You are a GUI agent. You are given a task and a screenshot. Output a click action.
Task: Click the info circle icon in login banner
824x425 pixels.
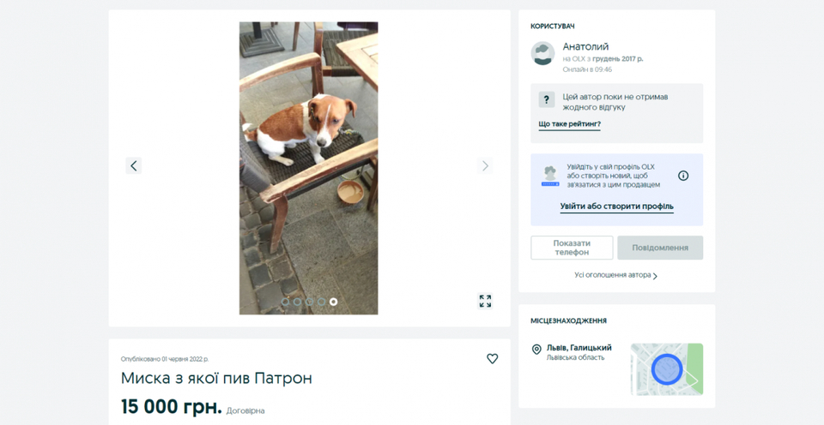683,176
